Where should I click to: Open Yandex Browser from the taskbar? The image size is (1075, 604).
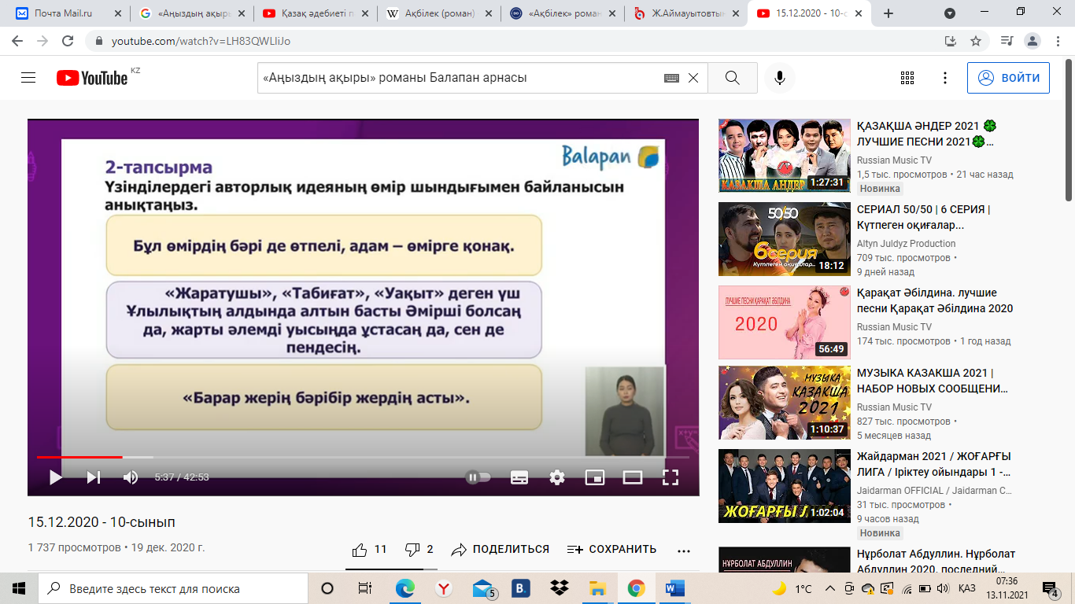pos(444,588)
